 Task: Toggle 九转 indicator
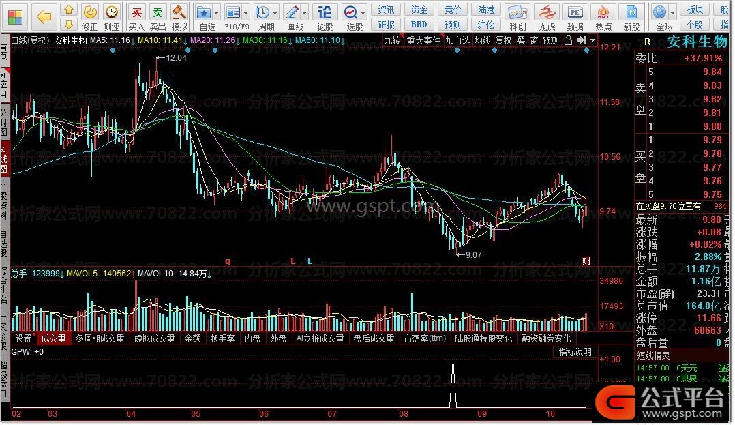(392, 41)
